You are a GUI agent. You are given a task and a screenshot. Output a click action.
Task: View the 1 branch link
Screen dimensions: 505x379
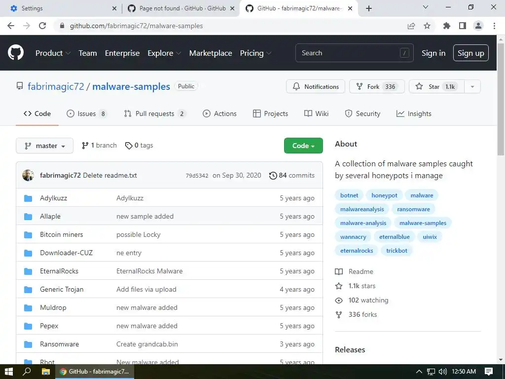(x=99, y=146)
